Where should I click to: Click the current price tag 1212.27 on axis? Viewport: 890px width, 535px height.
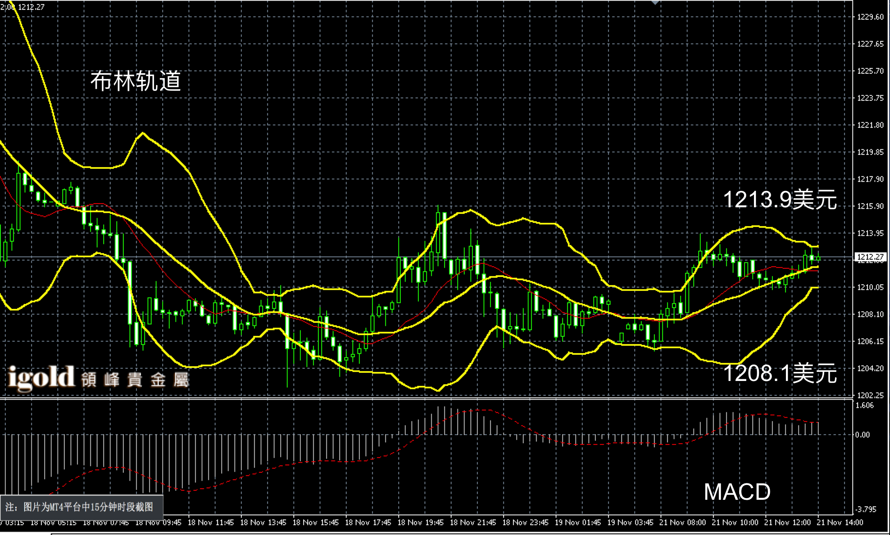(870, 257)
